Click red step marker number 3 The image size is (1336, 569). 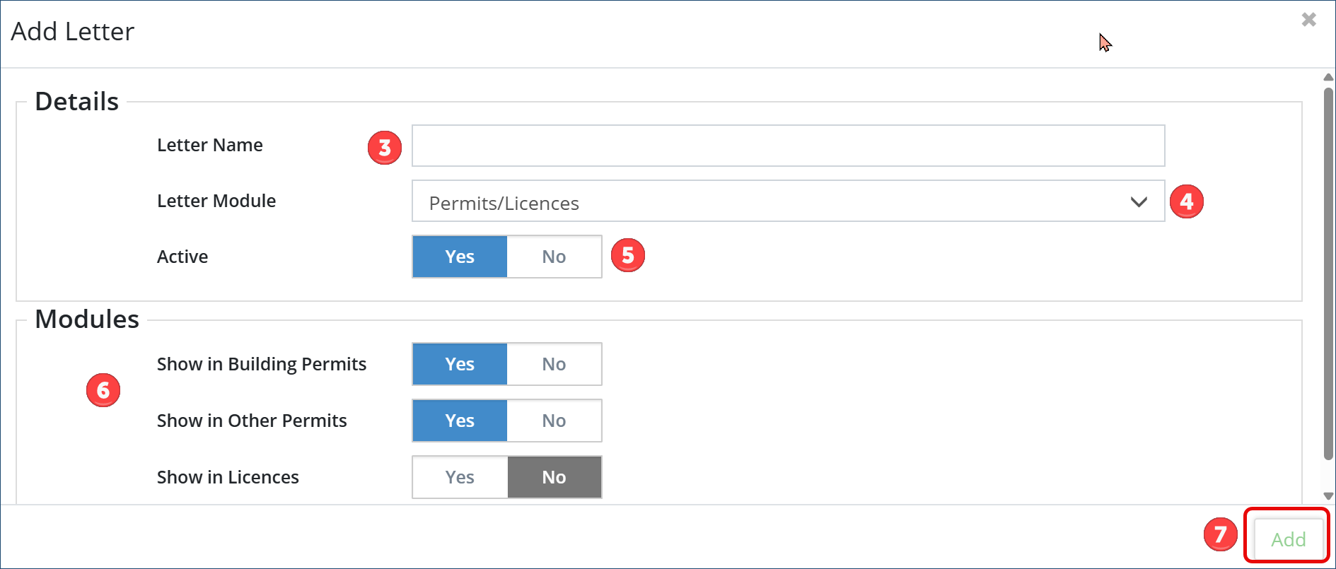(x=385, y=148)
